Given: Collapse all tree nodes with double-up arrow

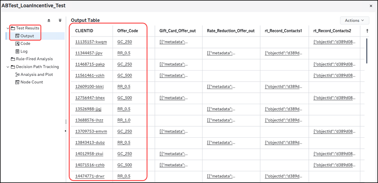Looking at the screenshot, I should coord(49,21).
